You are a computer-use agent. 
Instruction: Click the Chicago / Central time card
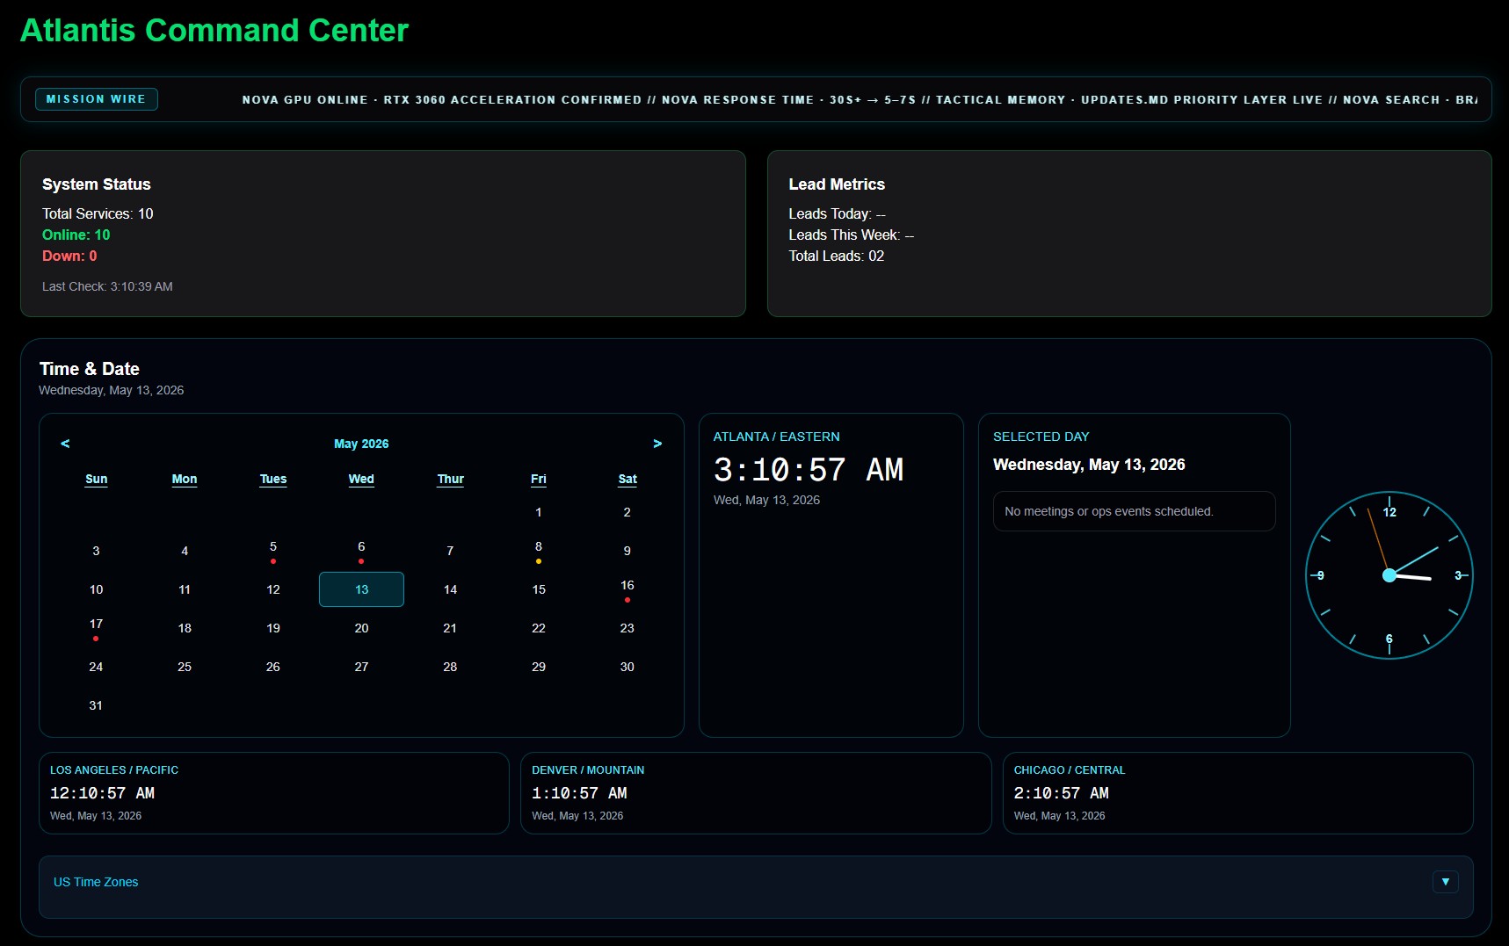click(1237, 793)
